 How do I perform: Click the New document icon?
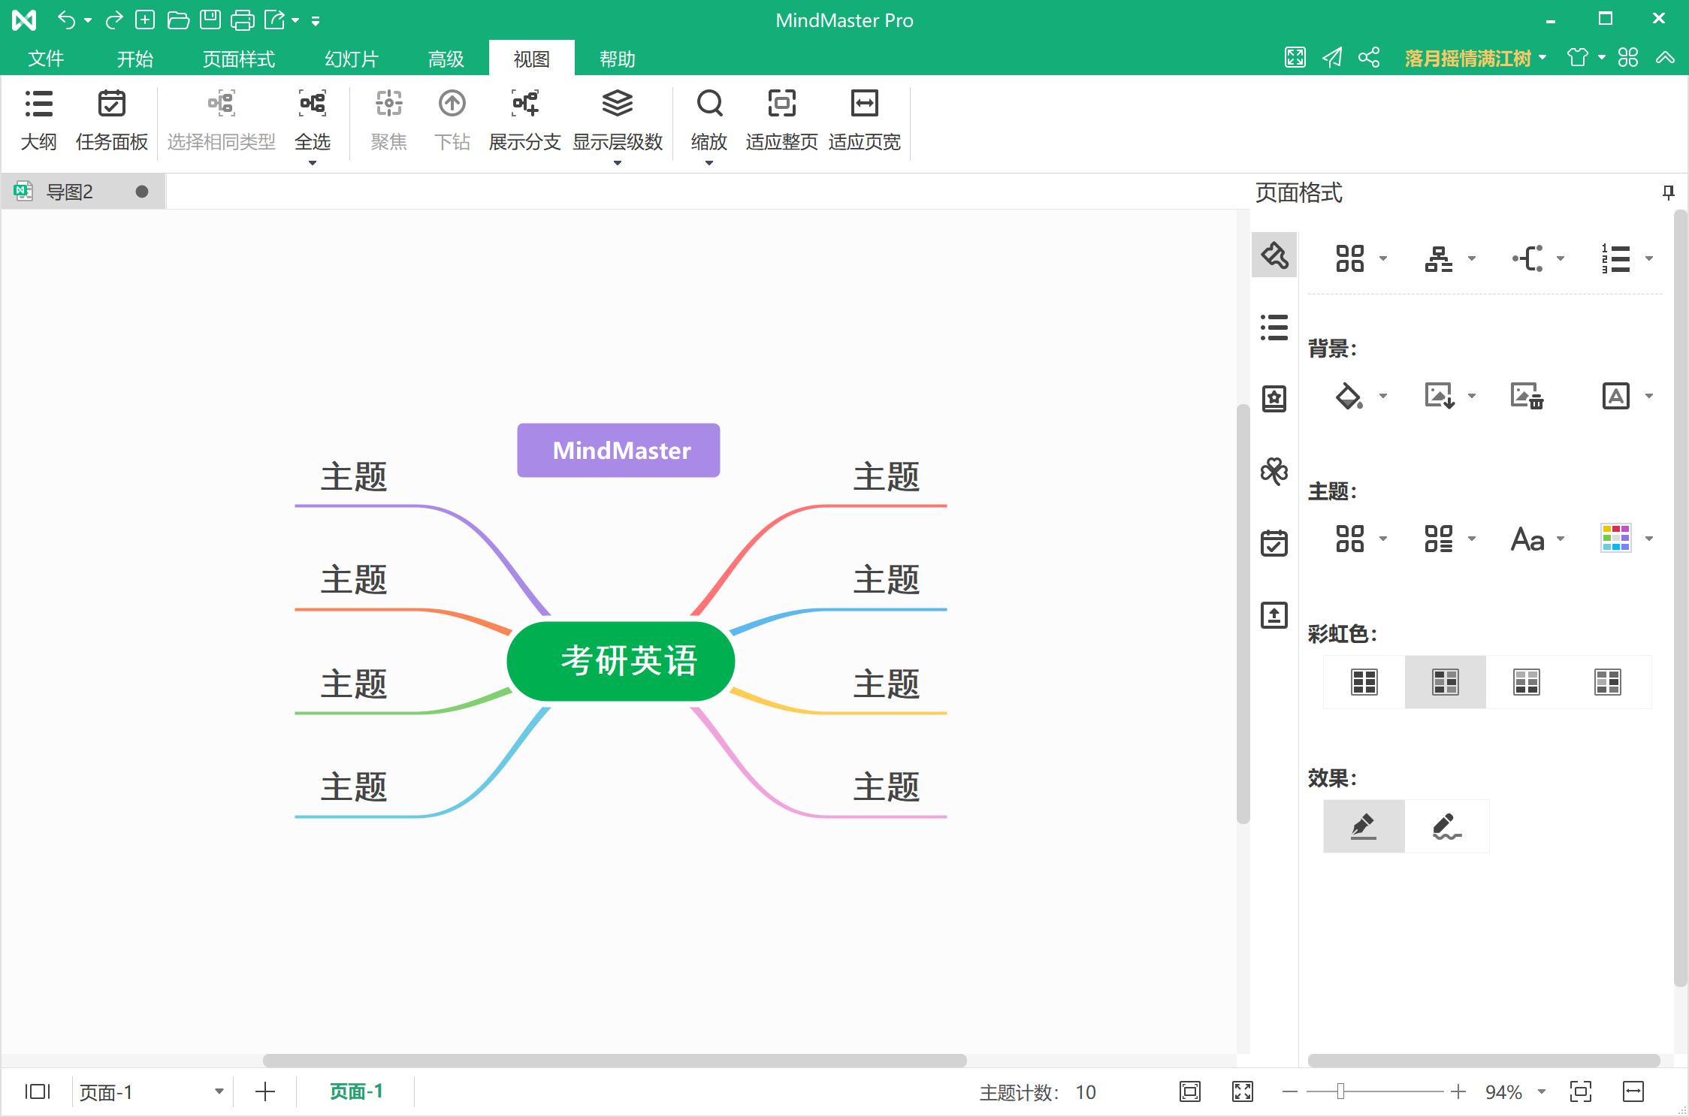(x=145, y=20)
